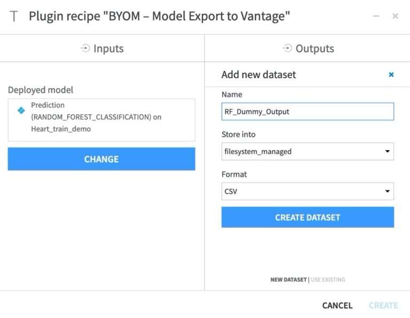Close the plugin recipe dialog

[395, 16]
